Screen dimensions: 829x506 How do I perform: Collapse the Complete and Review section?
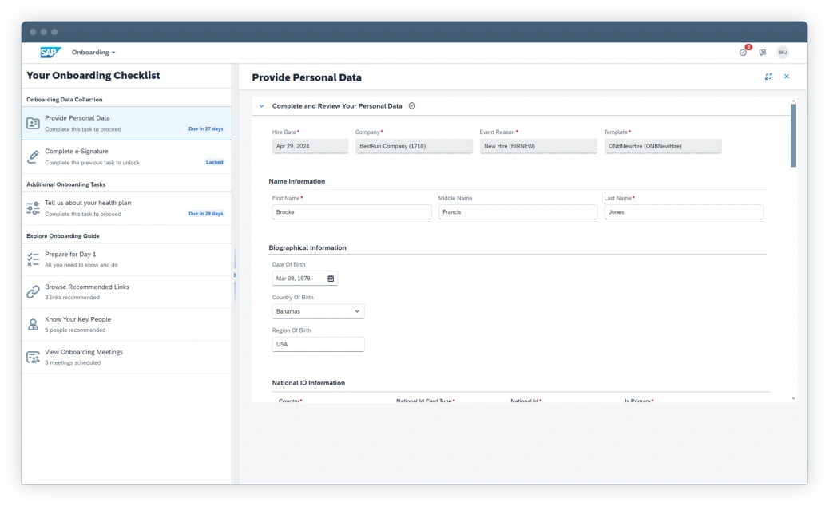[261, 106]
